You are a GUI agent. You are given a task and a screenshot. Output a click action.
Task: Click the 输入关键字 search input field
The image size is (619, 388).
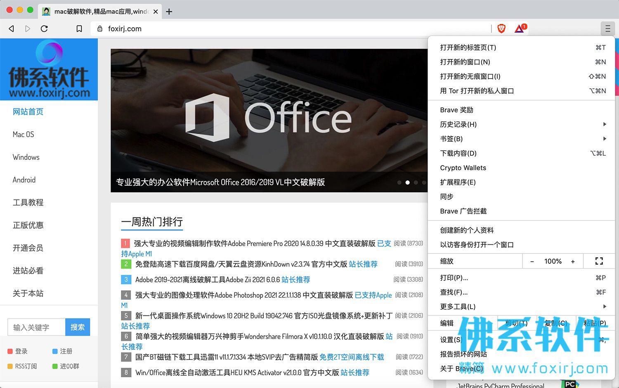[x=36, y=327]
